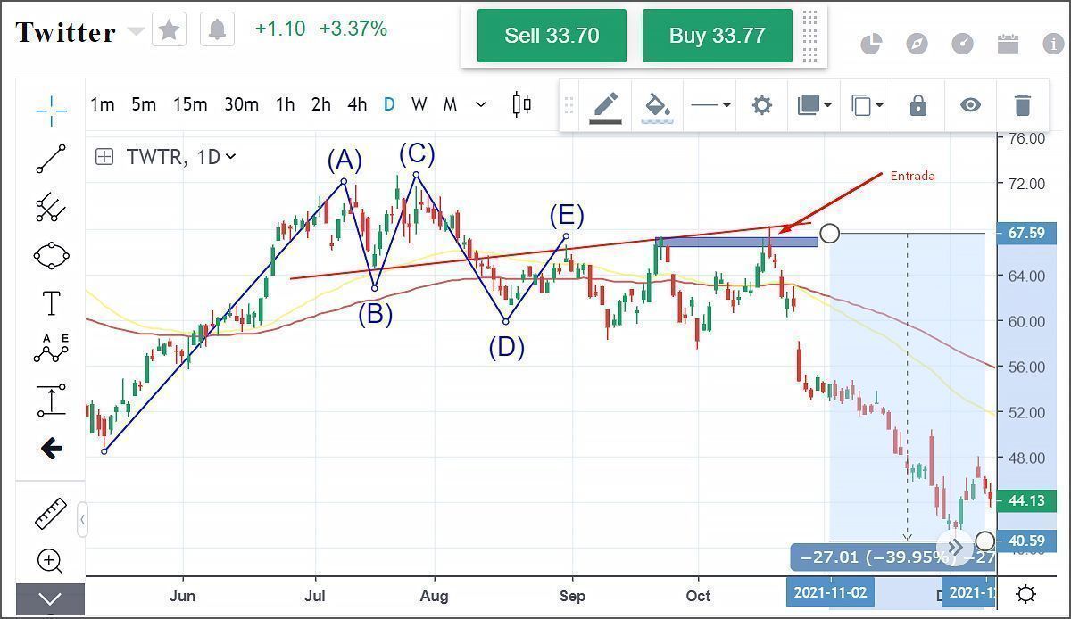Click the back arrow in left toolbar
The height and width of the screenshot is (619, 1071).
click(52, 448)
